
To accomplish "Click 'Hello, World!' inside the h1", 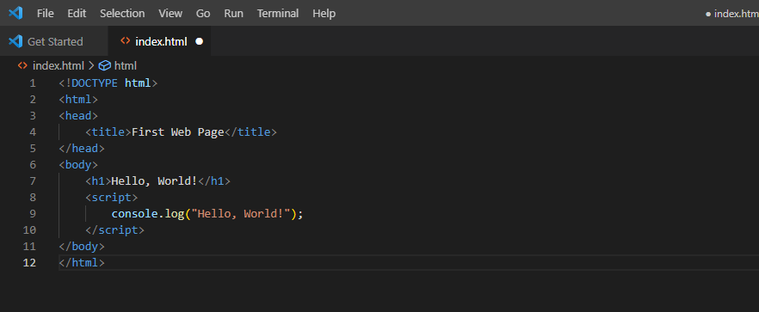I will (154, 181).
